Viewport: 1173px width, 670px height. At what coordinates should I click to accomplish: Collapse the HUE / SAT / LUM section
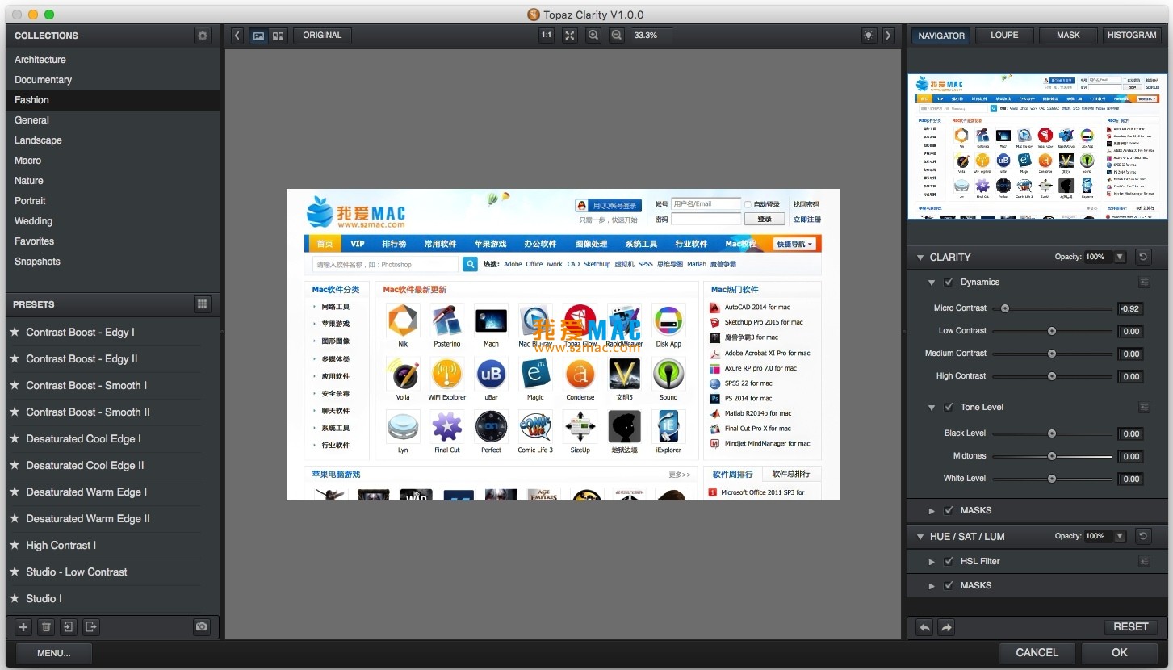(920, 537)
